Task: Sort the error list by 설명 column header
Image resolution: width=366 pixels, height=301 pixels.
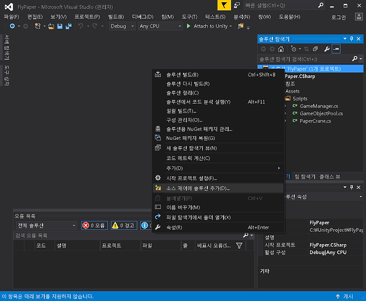Action: click(77, 246)
